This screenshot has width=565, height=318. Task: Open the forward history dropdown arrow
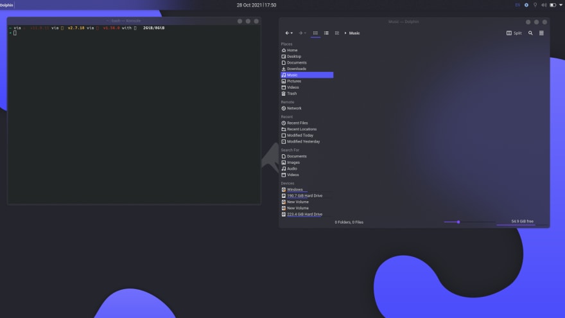pyautogui.click(x=305, y=33)
